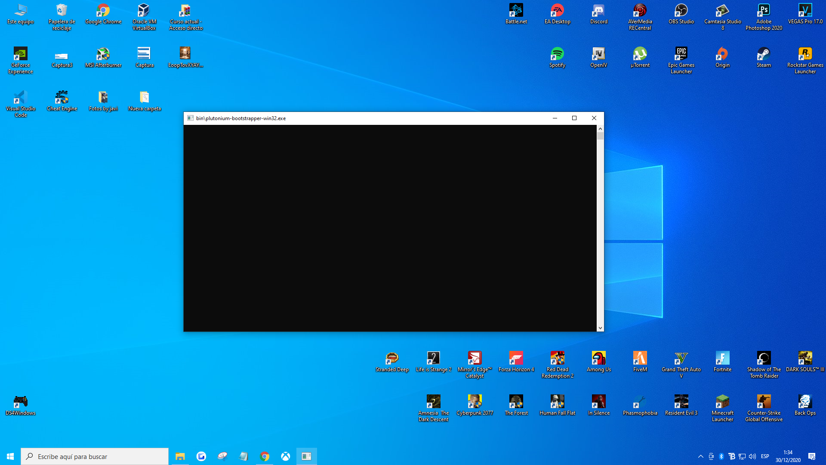
Task: Select the OBS Studio desktop icon
Action: coord(681,14)
